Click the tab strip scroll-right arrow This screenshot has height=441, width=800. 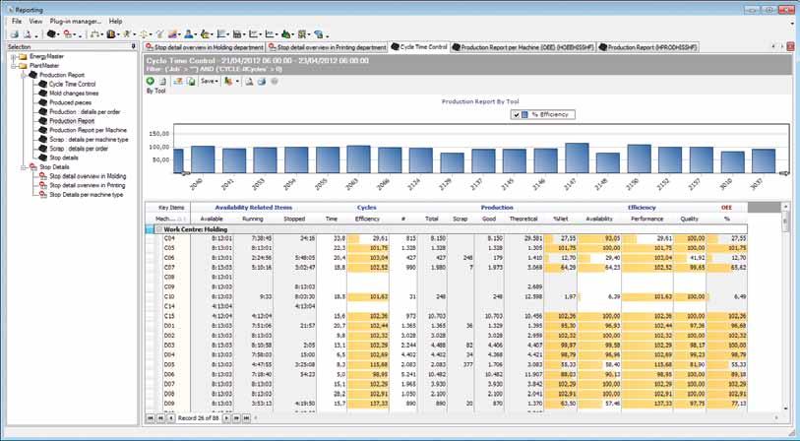pyautogui.click(x=781, y=46)
